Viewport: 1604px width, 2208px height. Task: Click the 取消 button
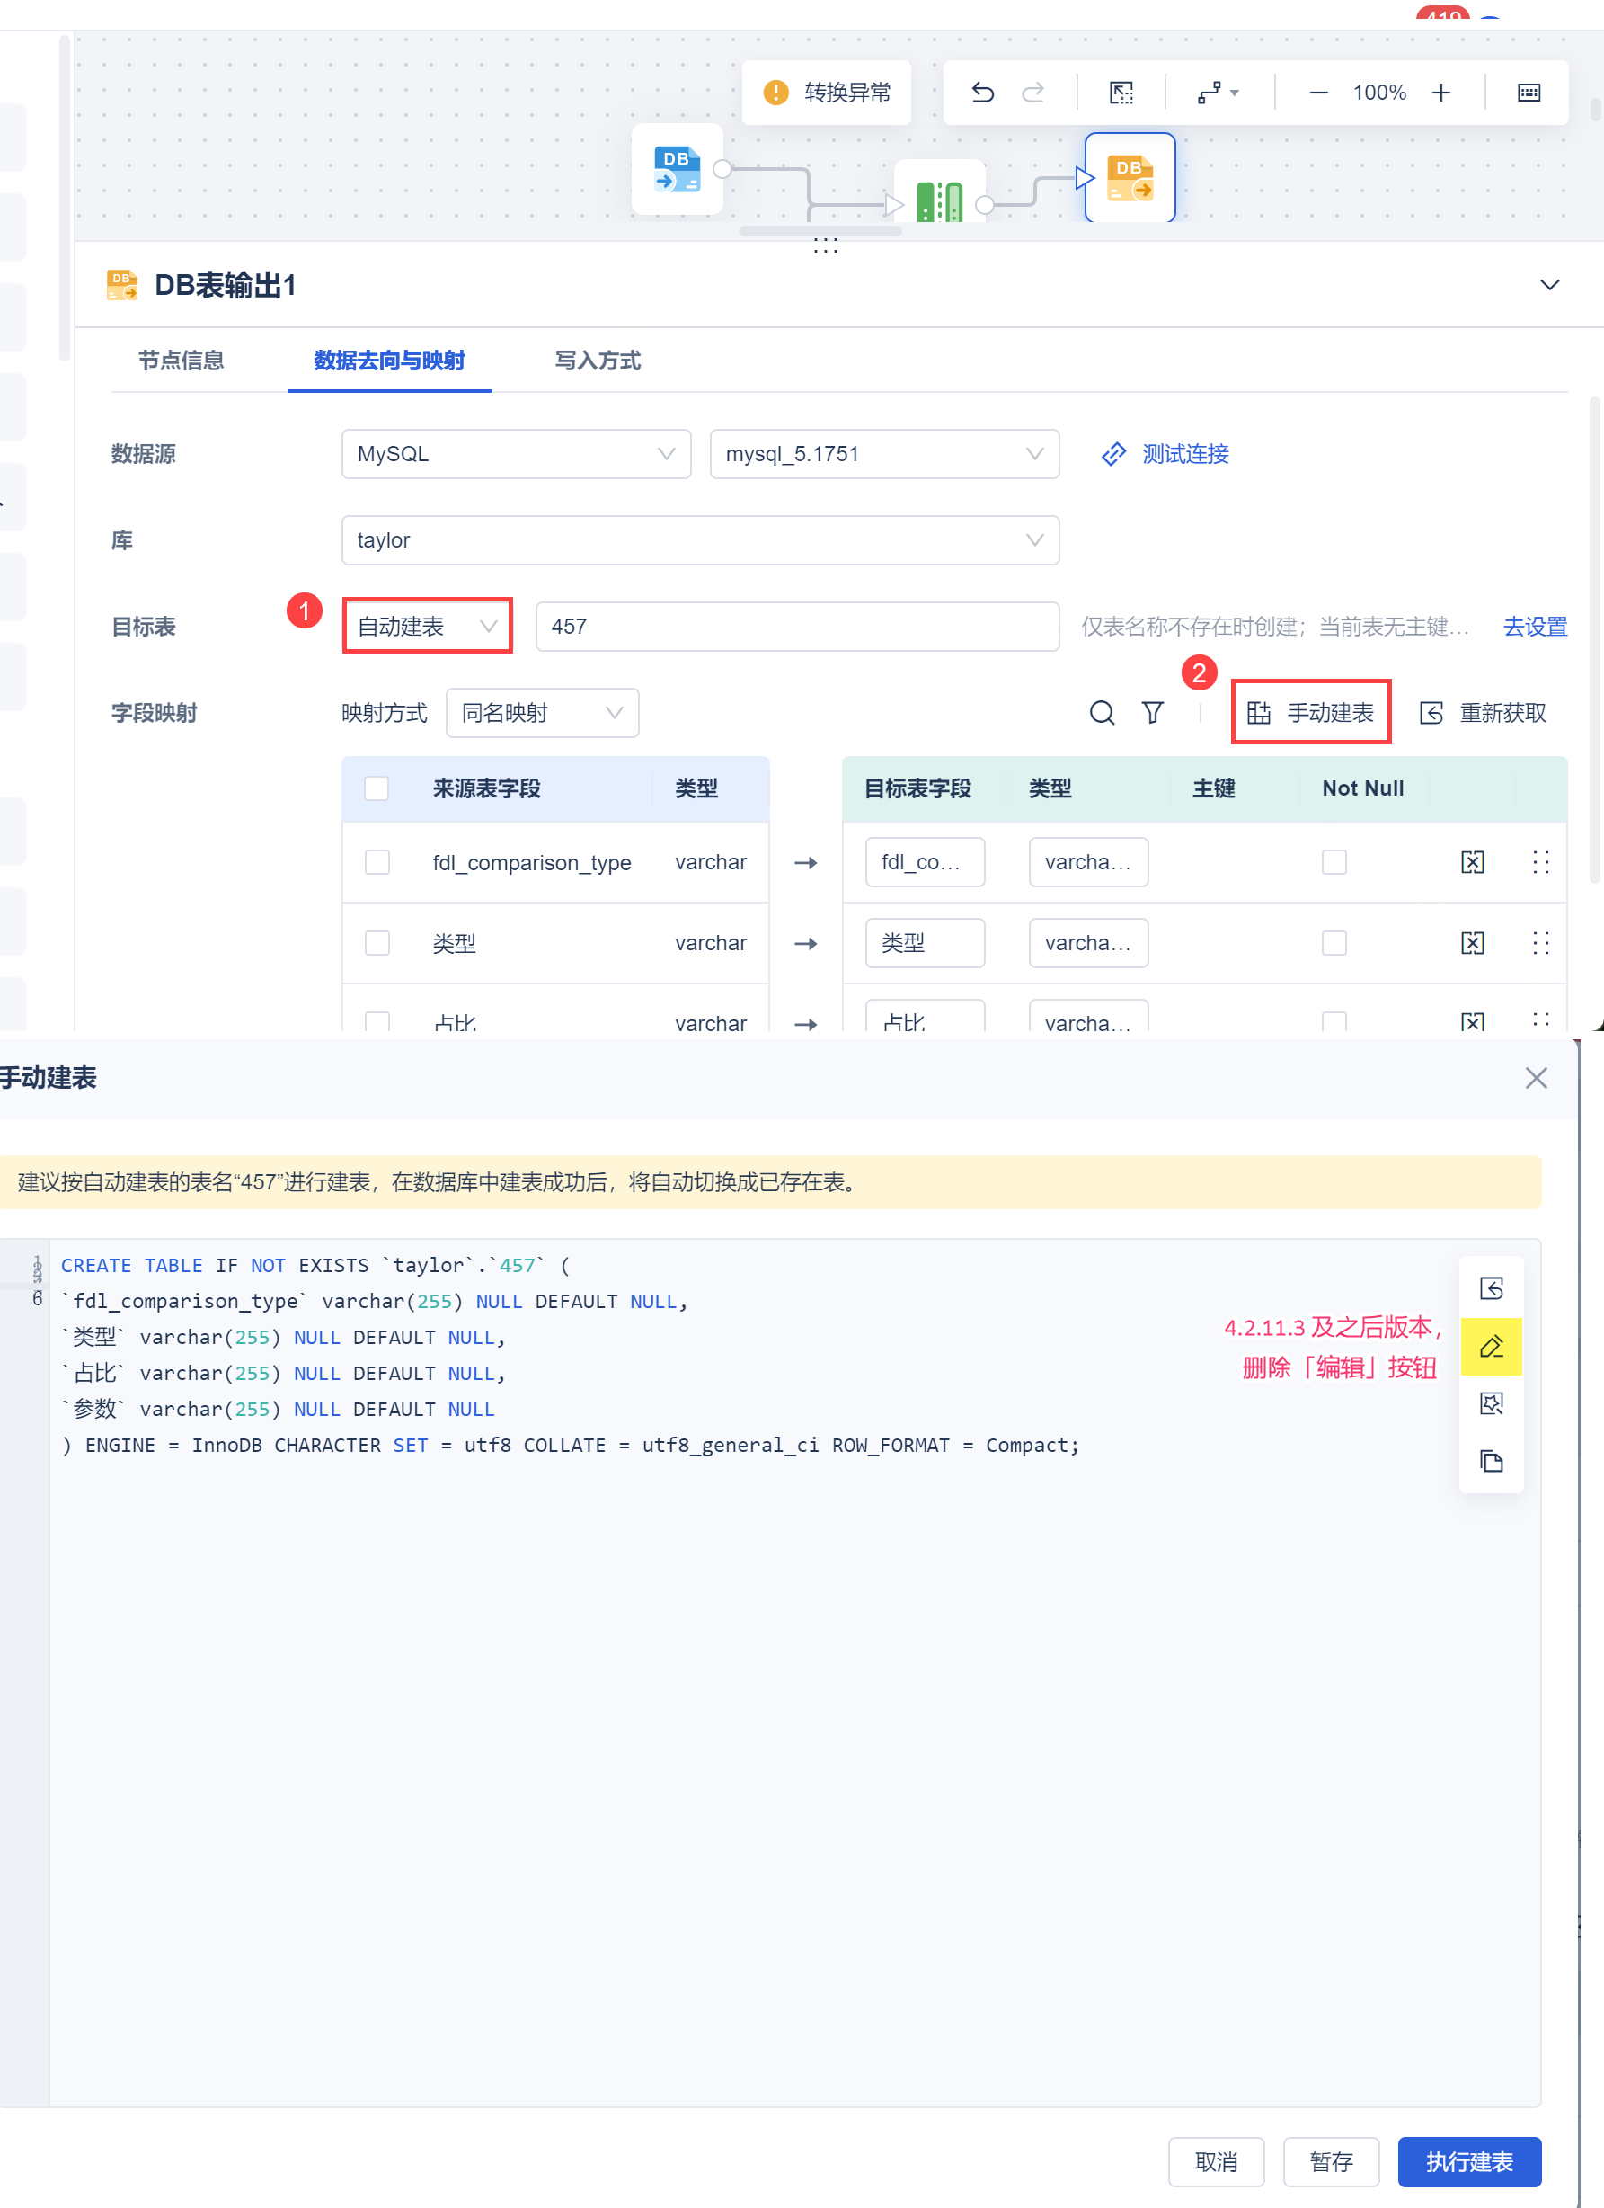(x=1216, y=2161)
